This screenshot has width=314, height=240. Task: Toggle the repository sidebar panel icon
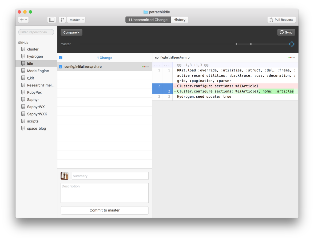52,20
